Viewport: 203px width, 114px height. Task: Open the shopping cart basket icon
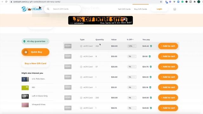tap(175, 9)
